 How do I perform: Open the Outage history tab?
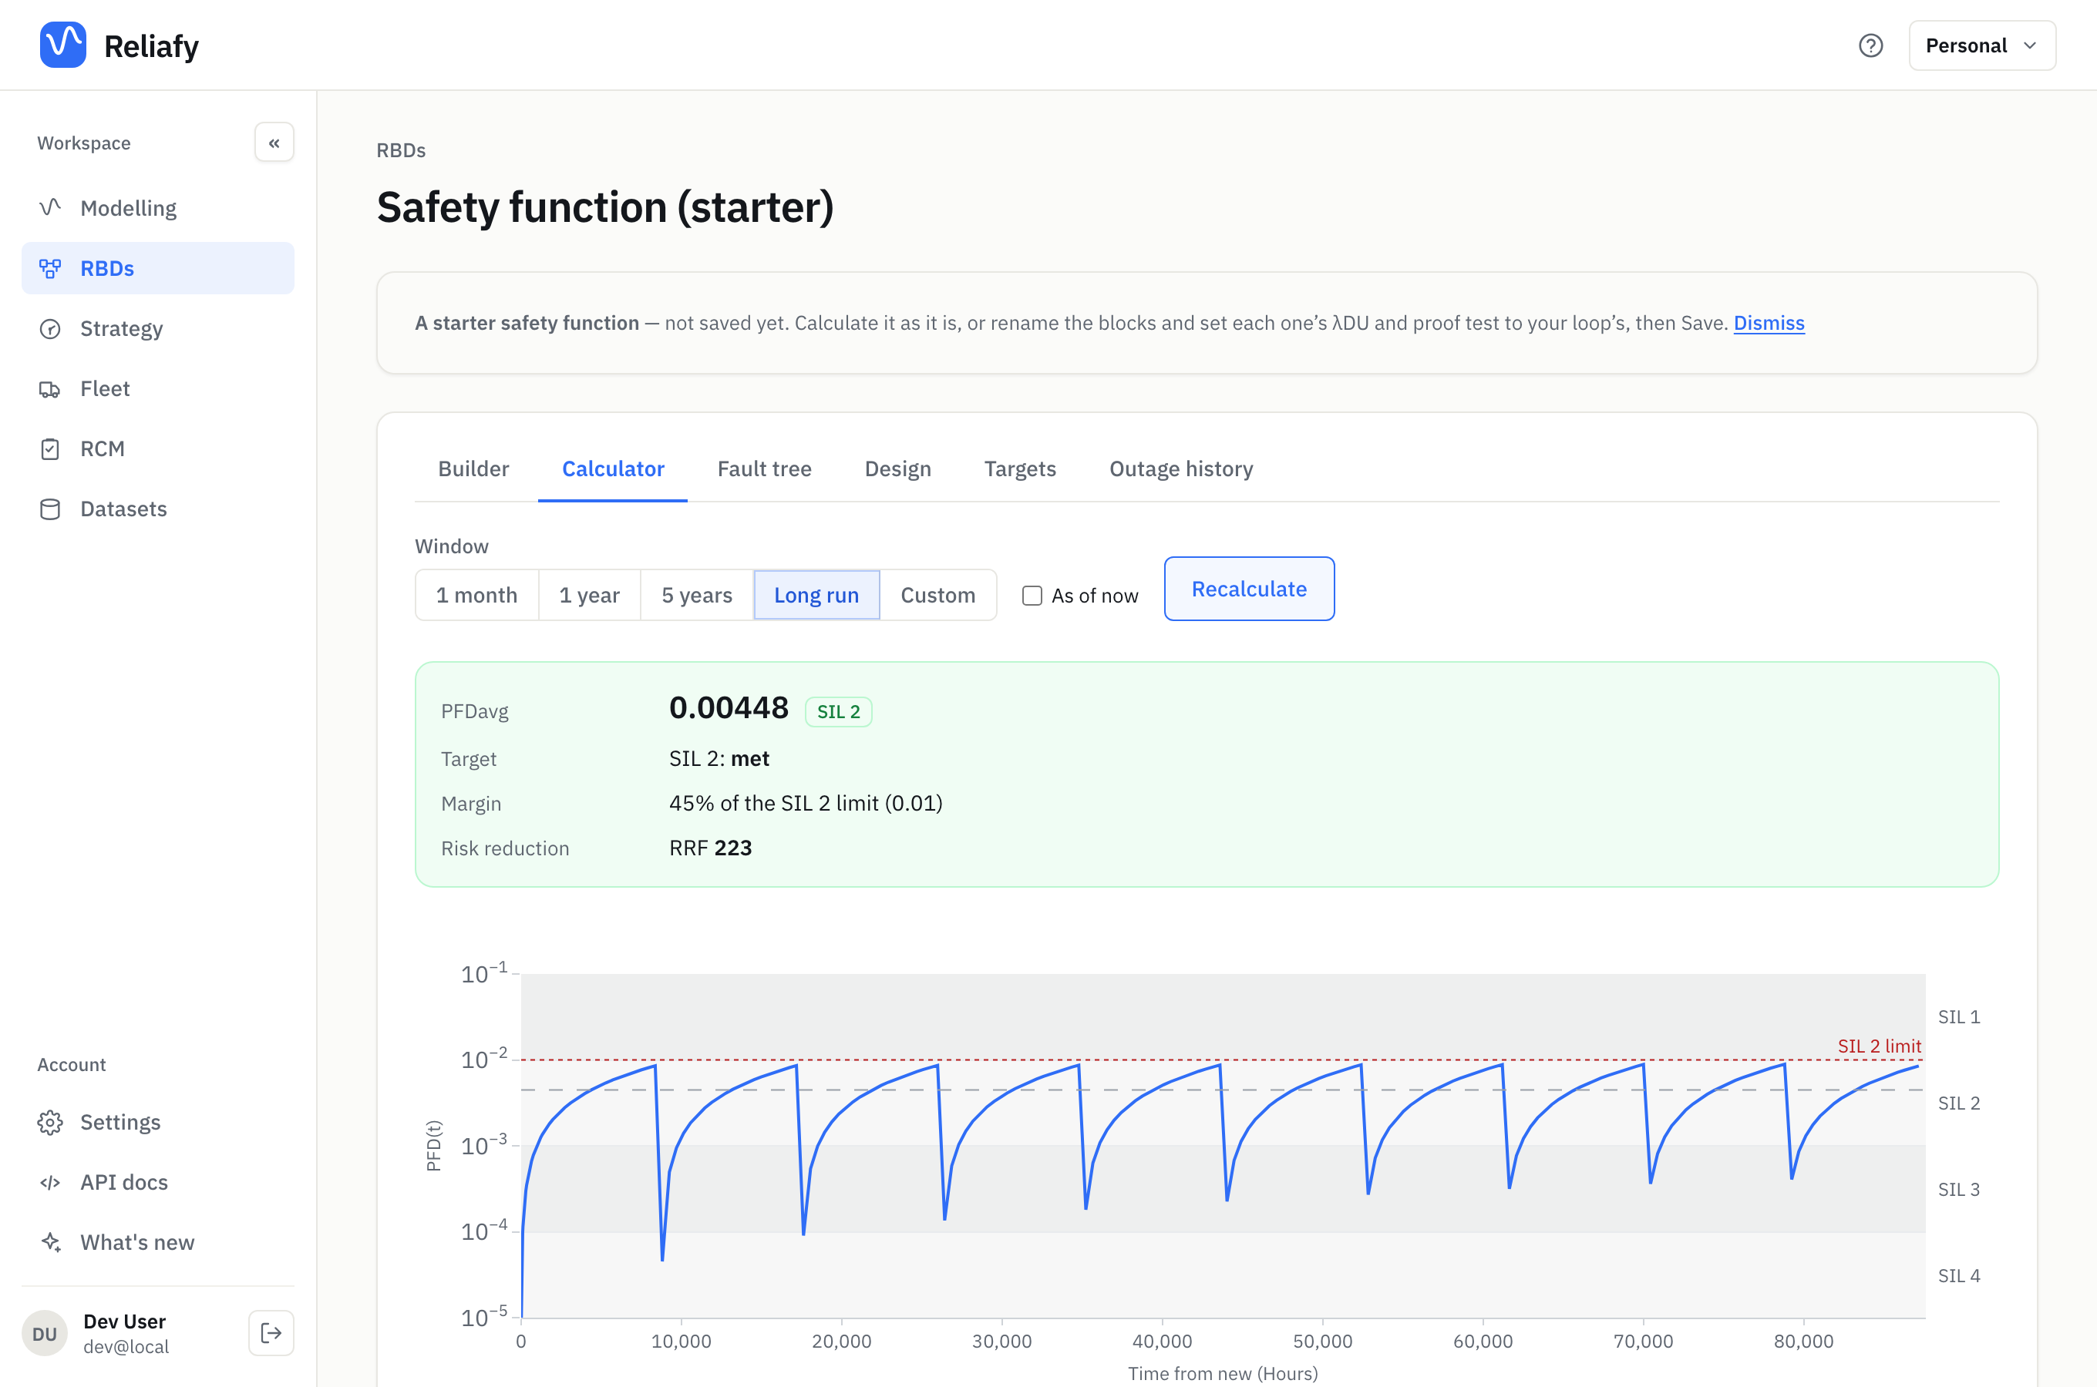tap(1181, 468)
